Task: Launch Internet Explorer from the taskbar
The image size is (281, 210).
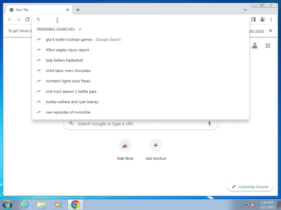Action: click(x=24, y=205)
